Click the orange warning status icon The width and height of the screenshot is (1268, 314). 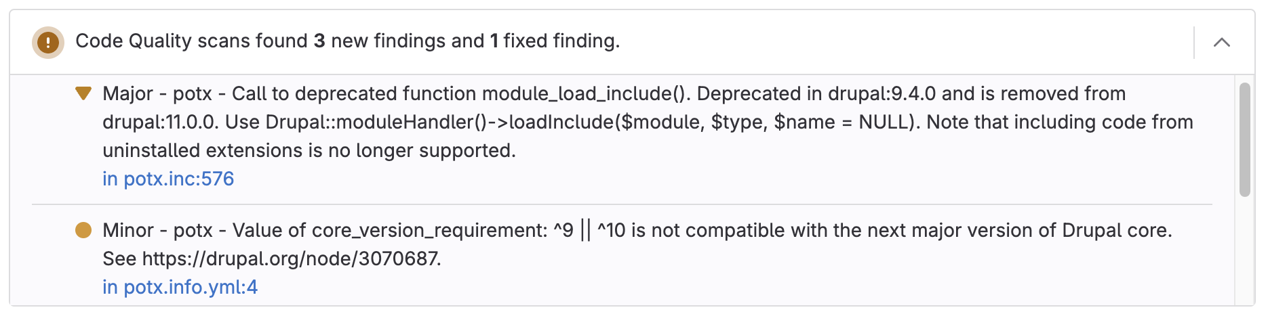click(47, 43)
